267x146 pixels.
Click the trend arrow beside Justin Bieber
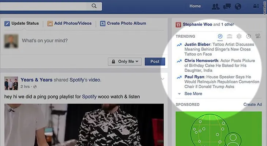pyautogui.click(x=179, y=45)
